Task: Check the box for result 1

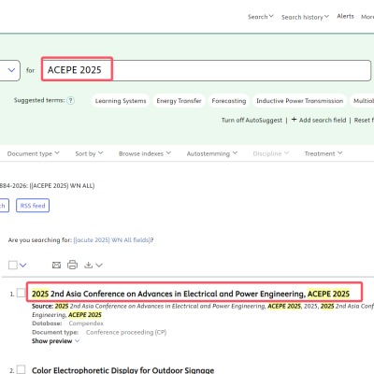Action: pyautogui.click(x=21, y=293)
